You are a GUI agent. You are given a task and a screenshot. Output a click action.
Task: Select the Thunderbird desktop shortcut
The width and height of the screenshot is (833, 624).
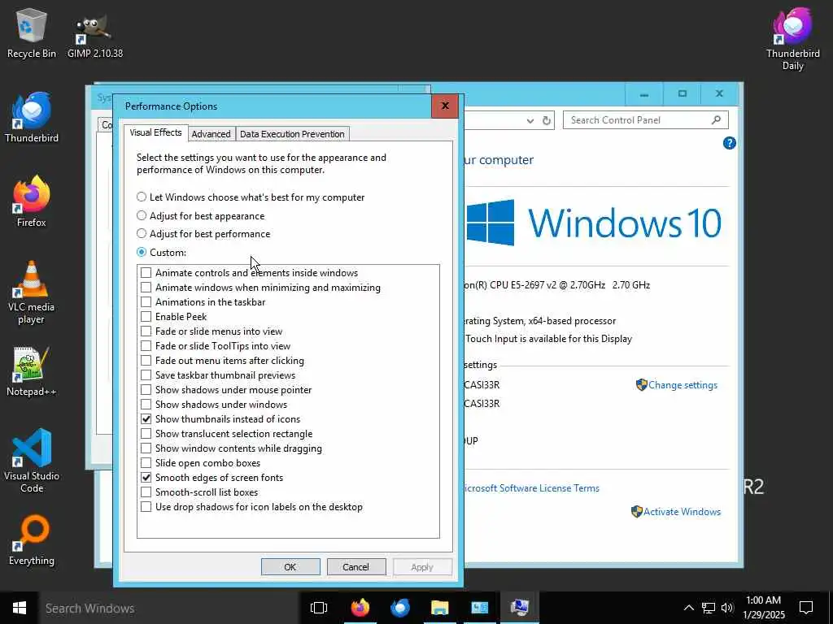(32, 118)
